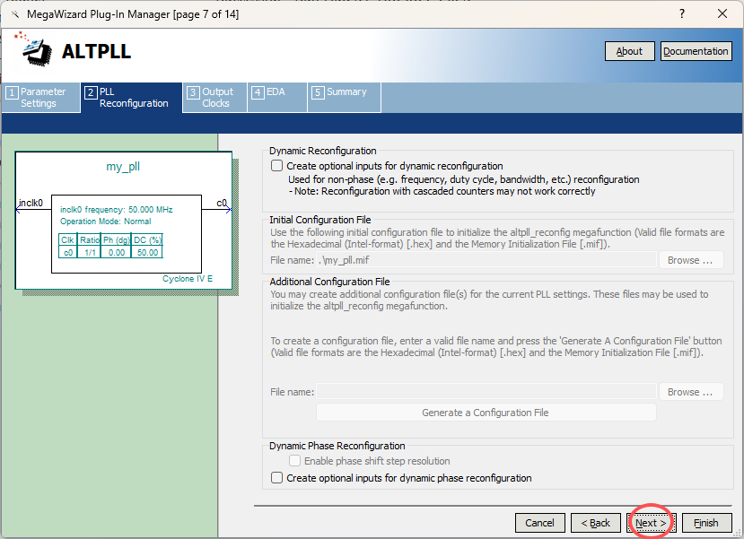Open the Documentation button
The width and height of the screenshot is (744, 539).
tap(696, 51)
